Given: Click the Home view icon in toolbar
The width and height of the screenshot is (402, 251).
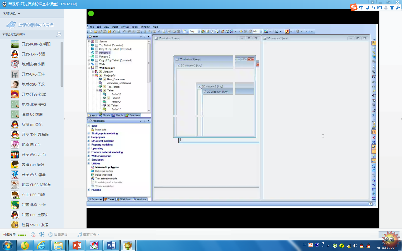Looking at the screenshot, I should pyautogui.click(x=222, y=32).
